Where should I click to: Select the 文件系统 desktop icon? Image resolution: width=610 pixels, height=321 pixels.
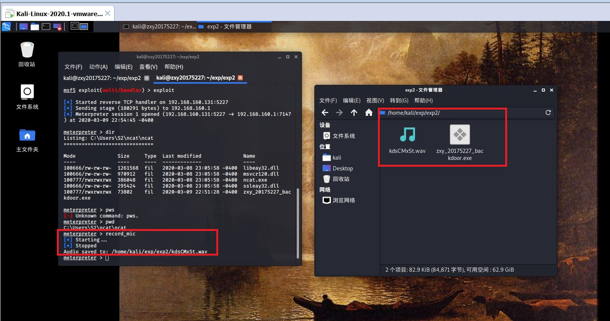coord(27,97)
